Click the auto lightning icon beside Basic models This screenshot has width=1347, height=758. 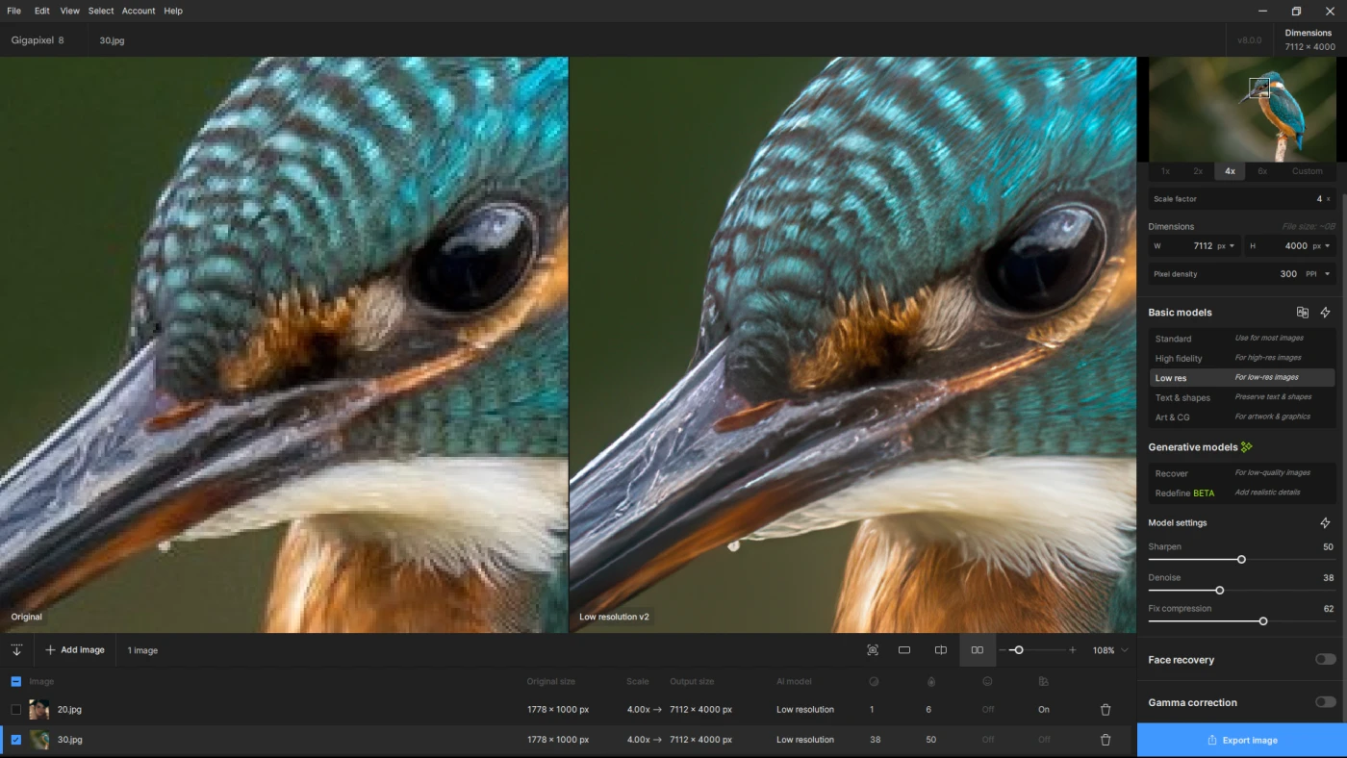[x=1325, y=313]
